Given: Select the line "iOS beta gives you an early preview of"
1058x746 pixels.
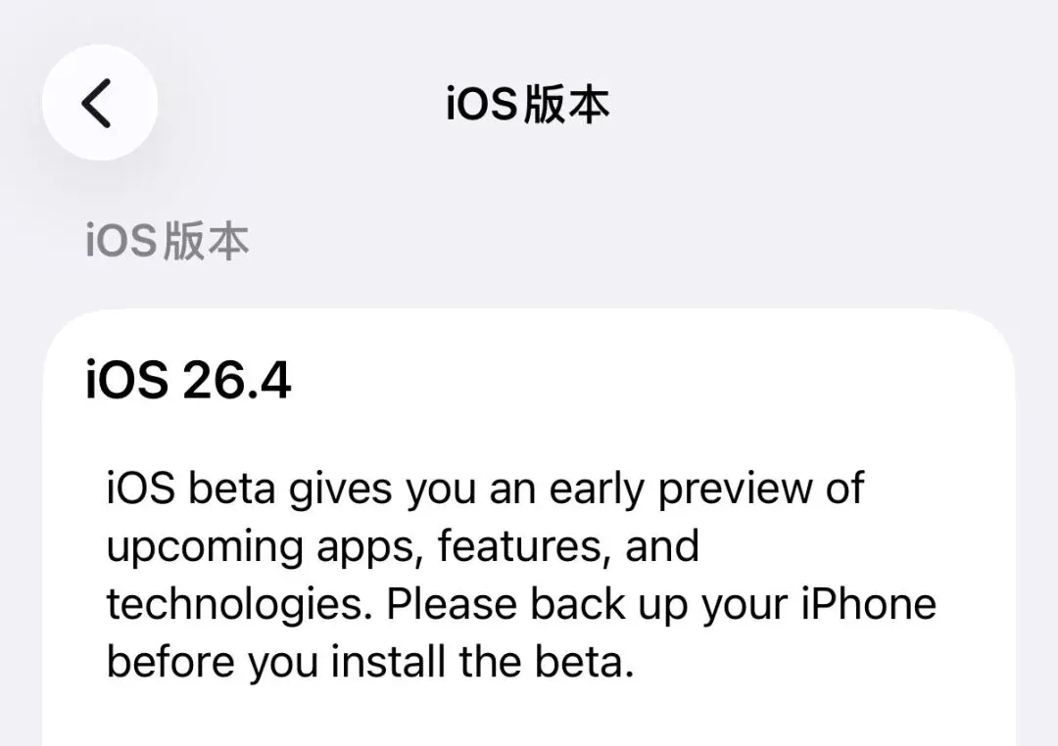Looking at the screenshot, I should (x=485, y=490).
